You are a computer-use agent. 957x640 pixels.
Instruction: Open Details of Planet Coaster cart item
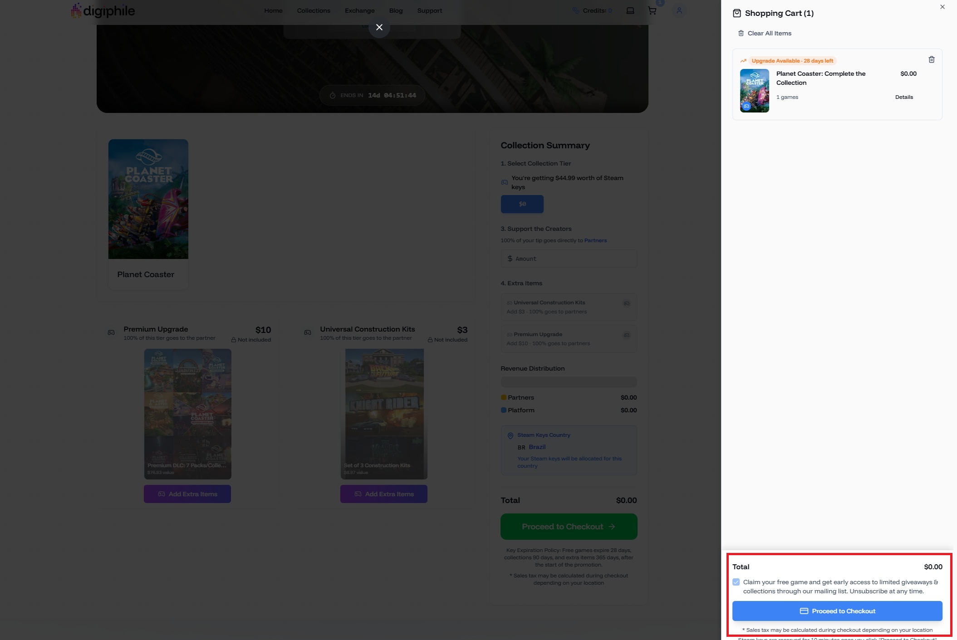click(903, 97)
